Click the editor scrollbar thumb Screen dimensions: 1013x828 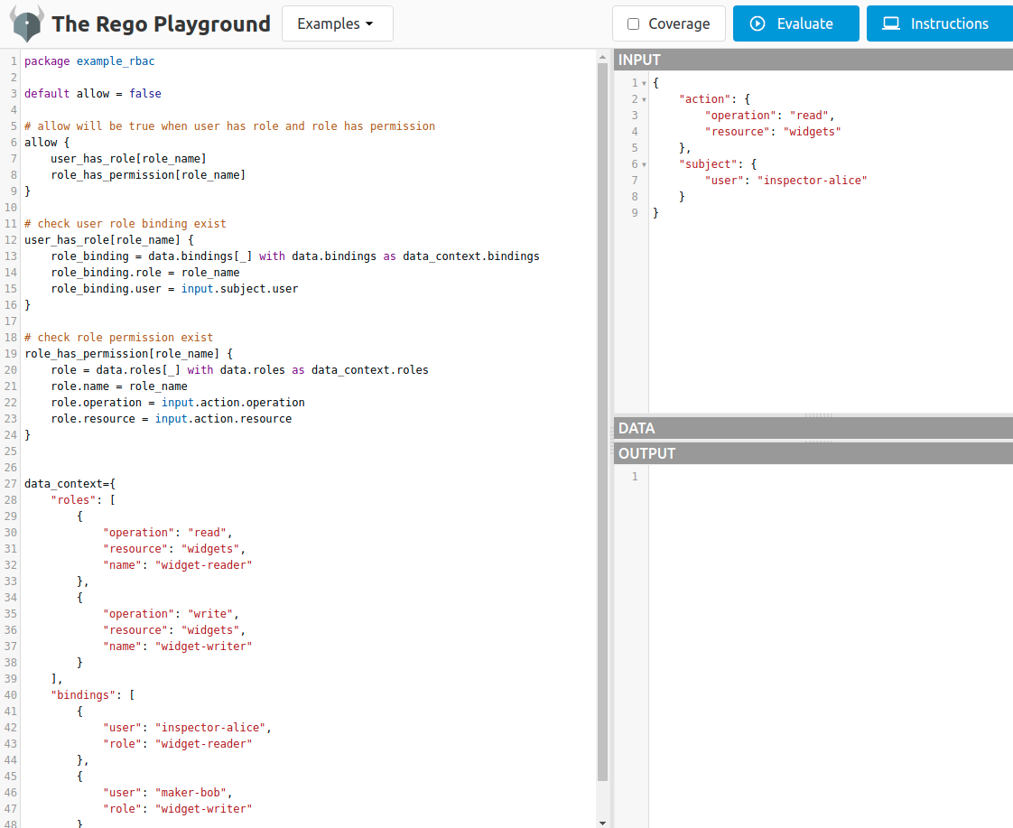[x=602, y=423]
